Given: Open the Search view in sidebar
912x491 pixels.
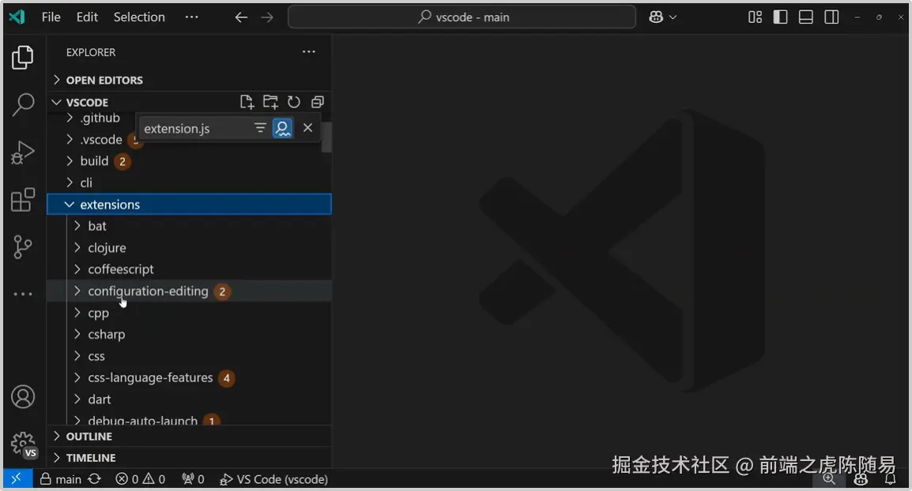Looking at the screenshot, I should (23, 103).
